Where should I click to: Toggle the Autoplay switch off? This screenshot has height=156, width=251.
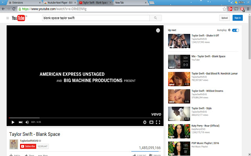tap(235, 30)
